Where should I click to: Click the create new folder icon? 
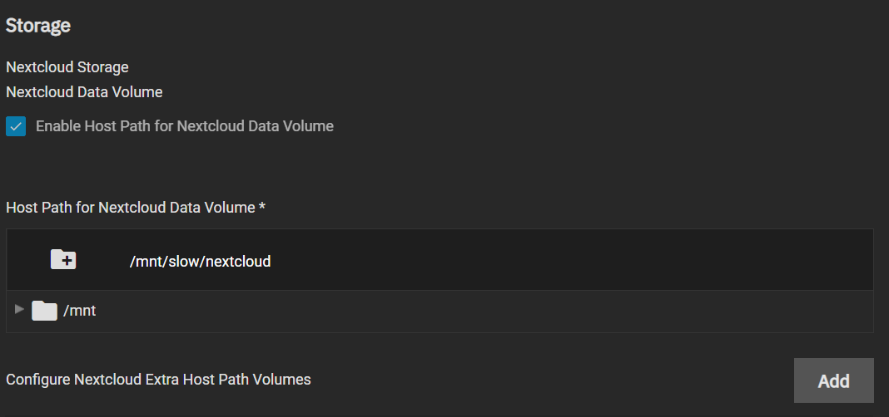click(x=63, y=260)
